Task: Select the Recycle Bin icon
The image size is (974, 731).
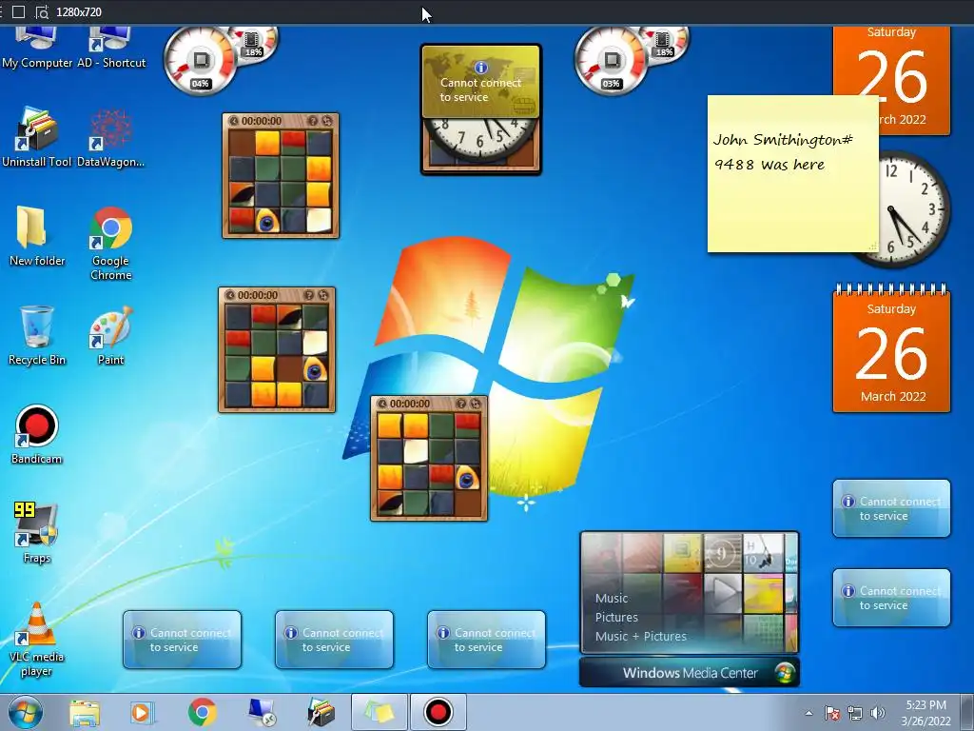Action: coord(37,334)
